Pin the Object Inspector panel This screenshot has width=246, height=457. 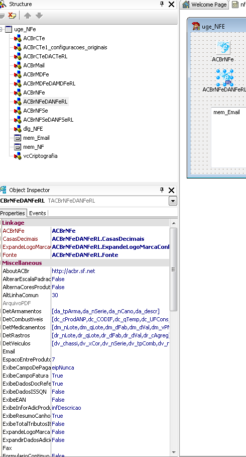coord(162,190)
